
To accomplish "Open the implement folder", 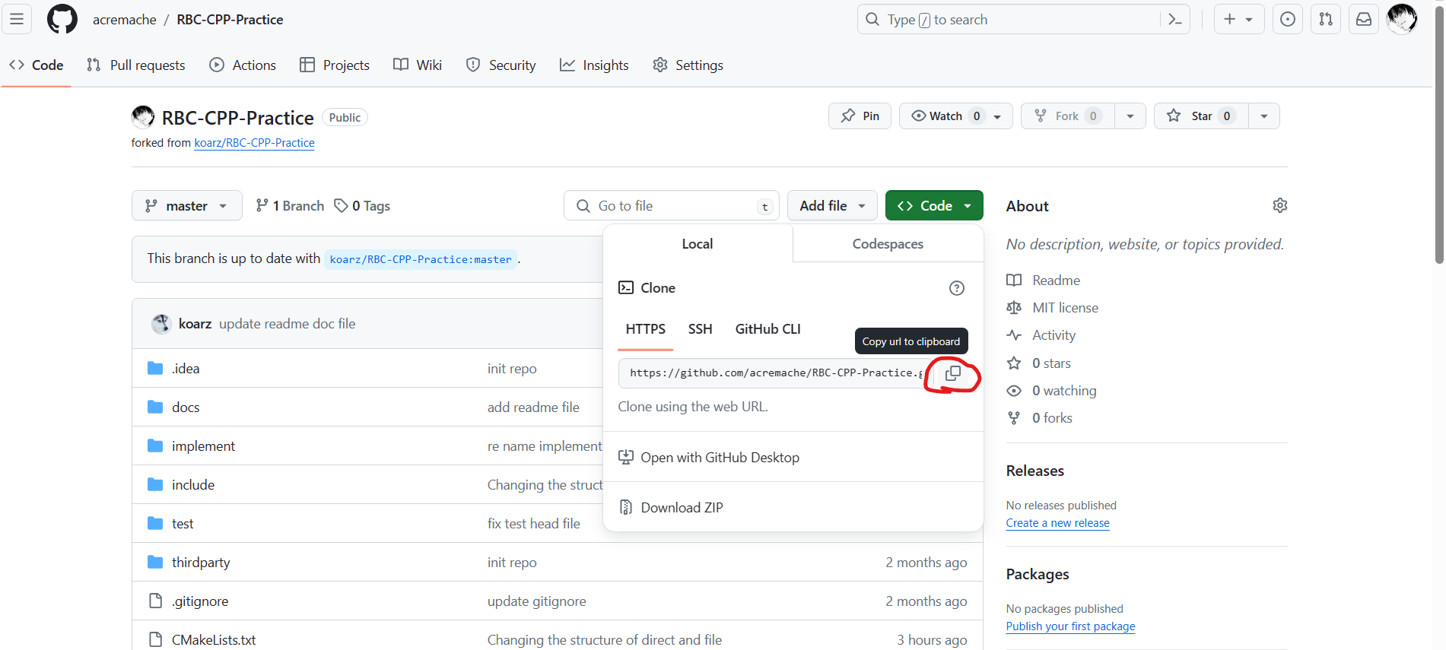I will pyautogui.click(x=203, y=446).
